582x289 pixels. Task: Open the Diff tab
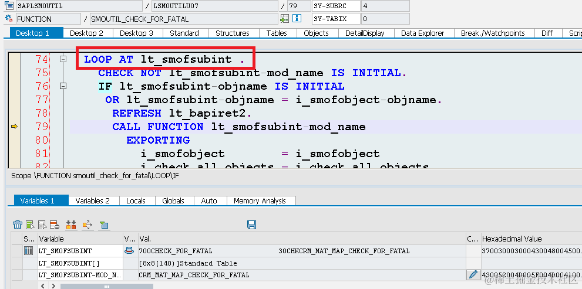pyautogui.click(x=547, y=33)
